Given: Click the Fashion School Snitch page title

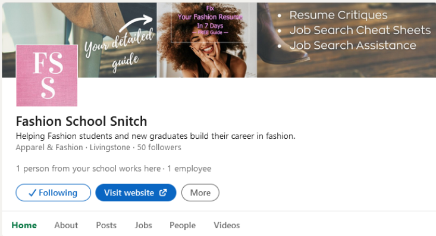Looking at the screenshot, I should [x=81, y=121].
